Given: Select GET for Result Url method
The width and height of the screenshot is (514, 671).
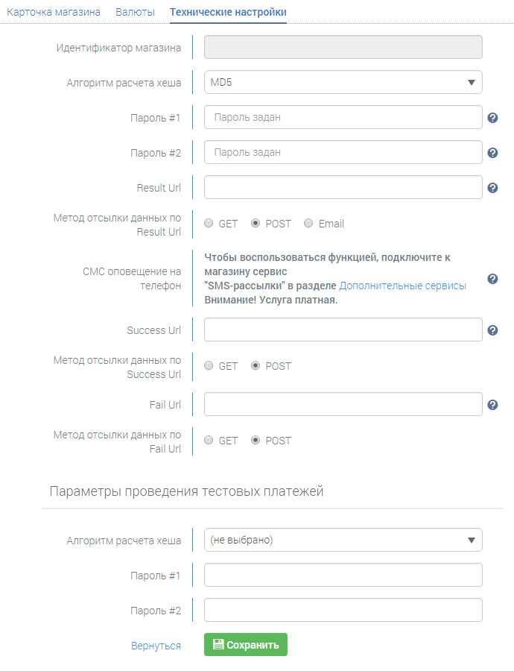Looking at the screenshot, I should tap(209, 224).
